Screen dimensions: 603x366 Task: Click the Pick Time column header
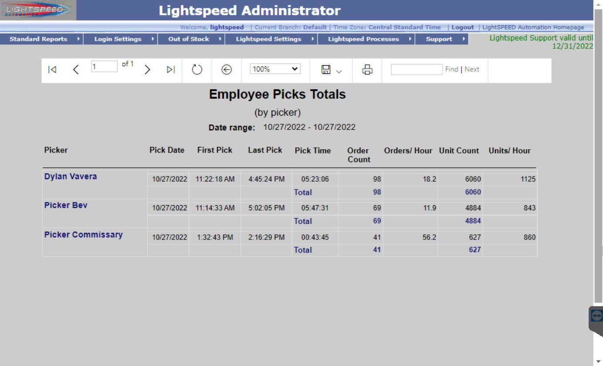pyautogui.click(x=313, y=151)
